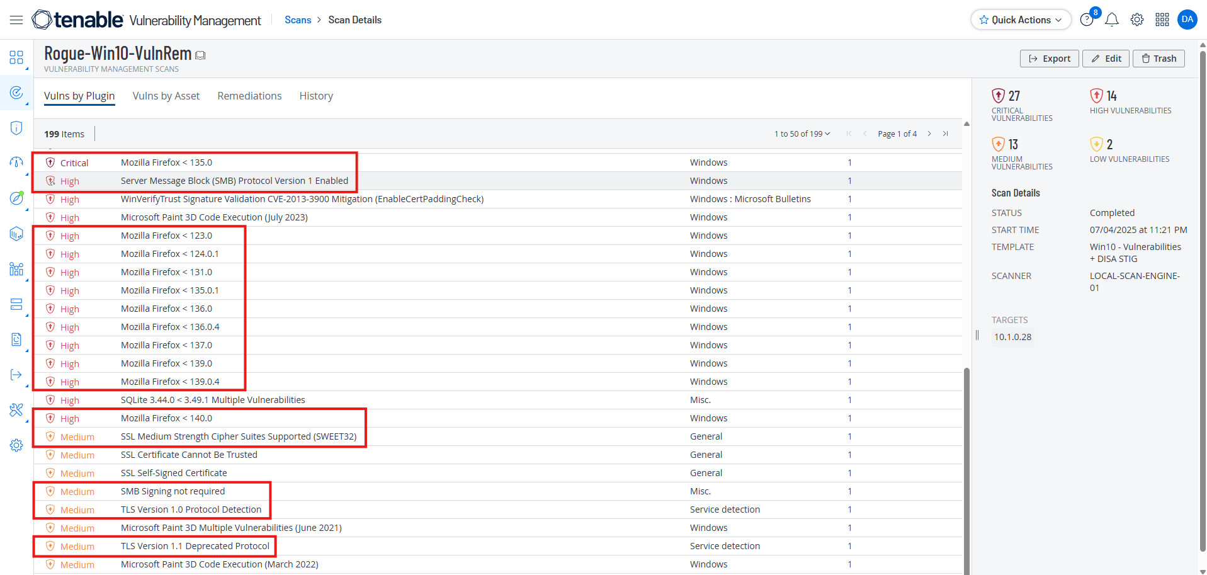The height and width of the screenshot is (575, 1207).
Task: Open the hamburger navigation menu
Action: (16, 20)
